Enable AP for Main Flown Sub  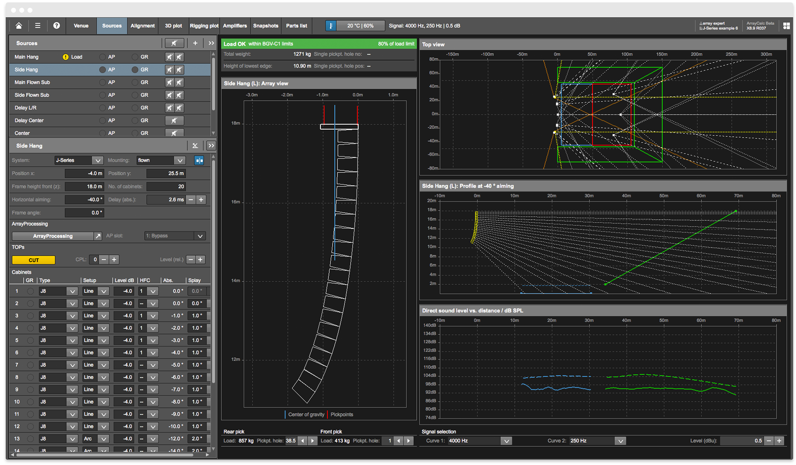click(x=102, y=82)
